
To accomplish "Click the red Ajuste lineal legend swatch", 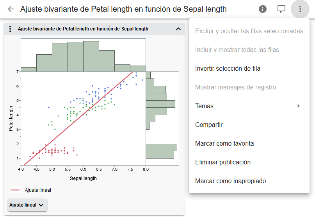I will 16,190.
